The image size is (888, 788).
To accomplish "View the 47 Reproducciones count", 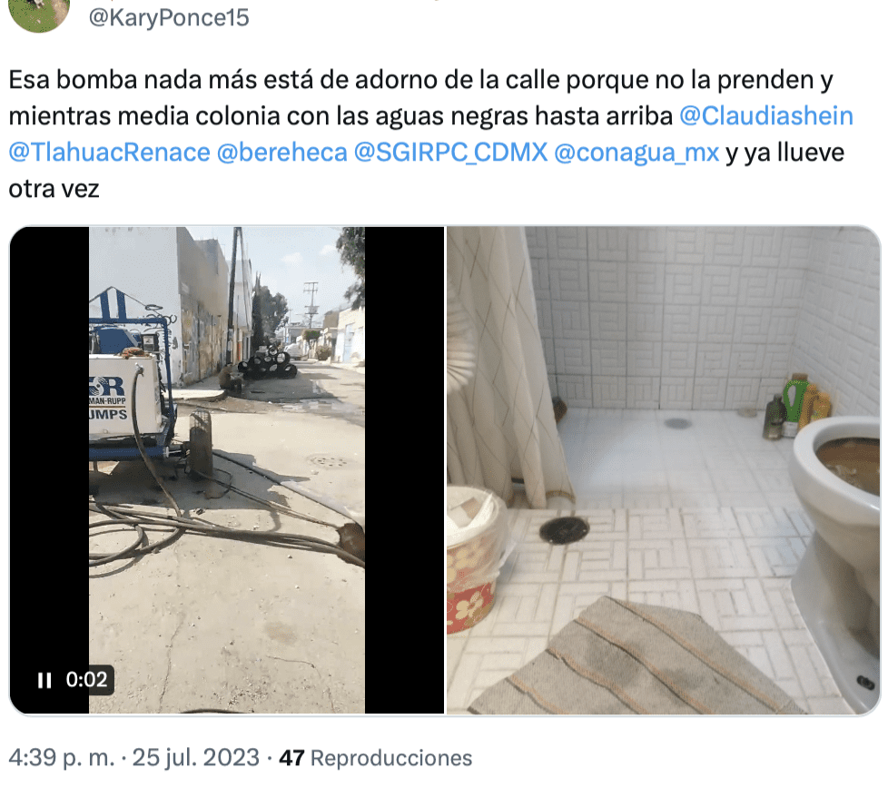I will point(376,758).
